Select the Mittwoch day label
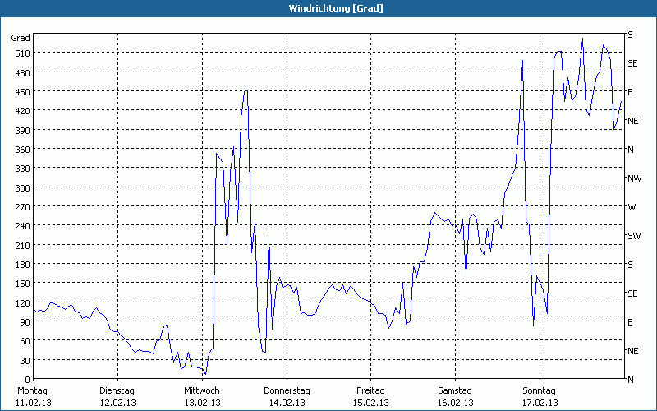657x411 pixels. click(x=202, y=391)
